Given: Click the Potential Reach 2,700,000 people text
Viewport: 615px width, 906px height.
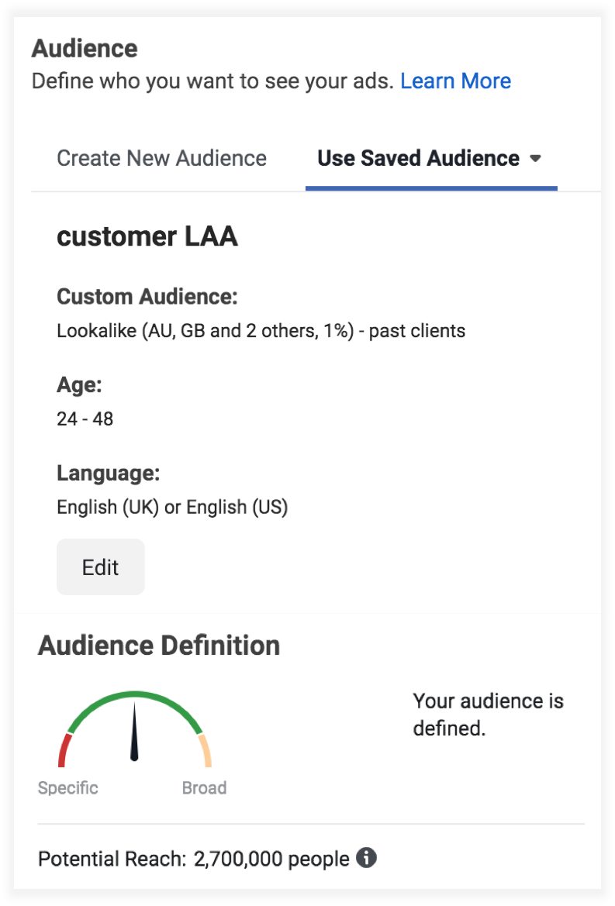Looking at the screenshot, I should point(194,859).
